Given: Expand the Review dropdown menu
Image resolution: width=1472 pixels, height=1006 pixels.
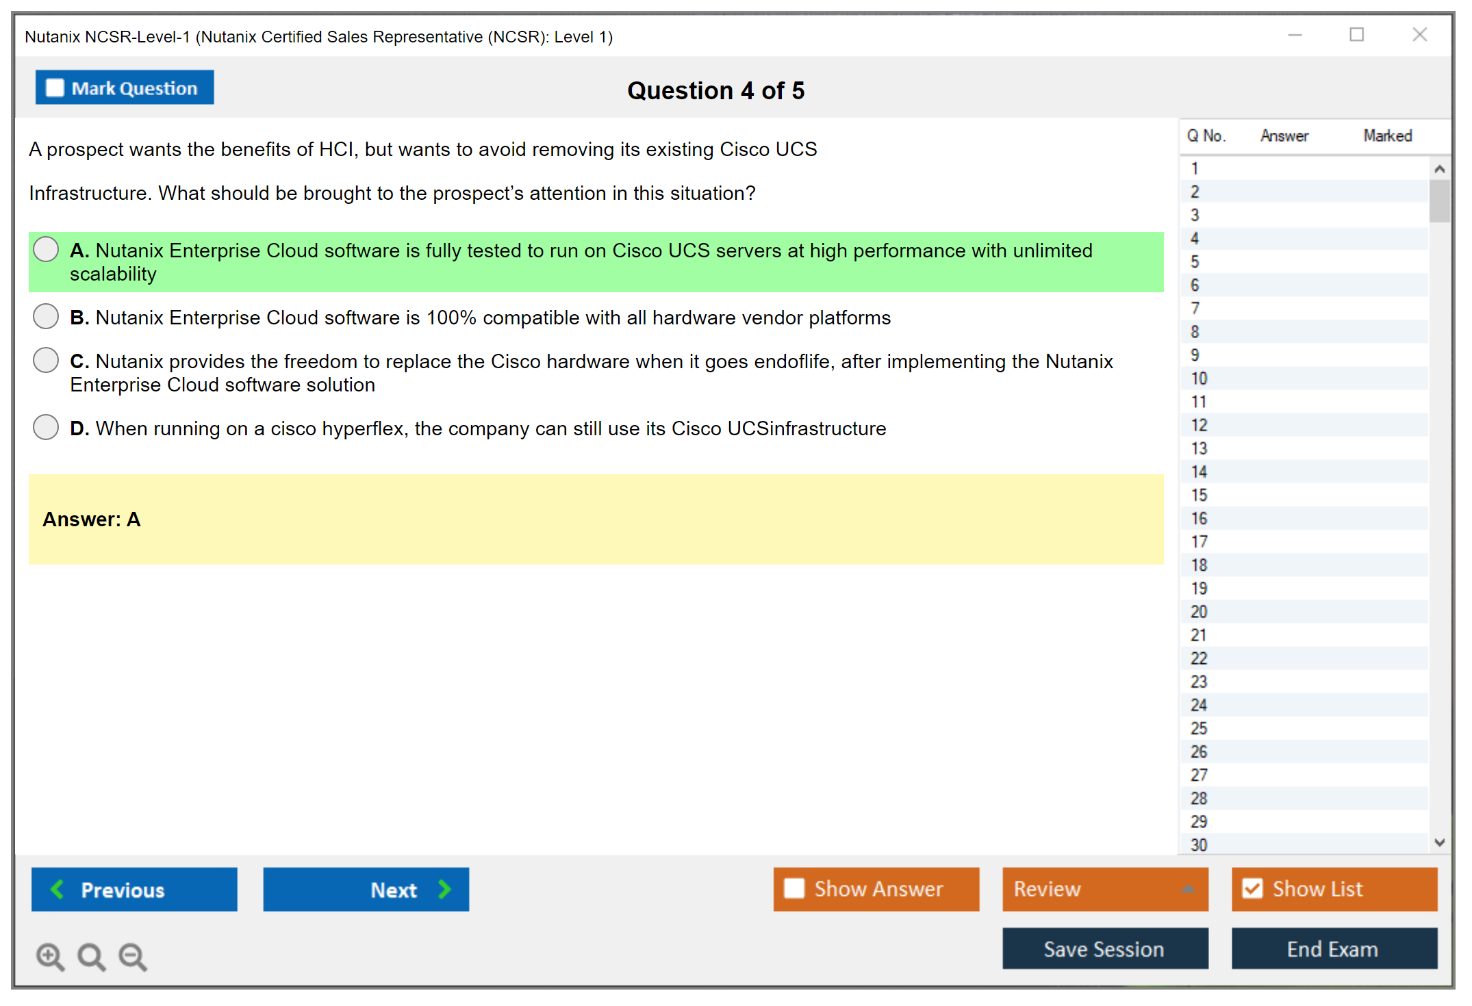Looking at the screenshot, I should [1188, 889].
